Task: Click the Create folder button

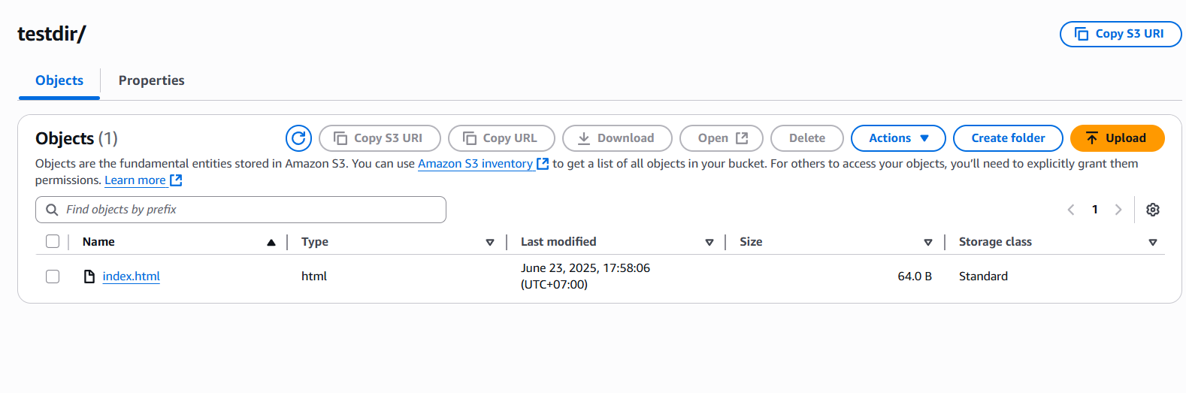Action: tap(1008, 138)
